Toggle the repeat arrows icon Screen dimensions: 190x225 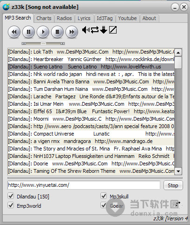pyautogui.click(x=95, y=30)
